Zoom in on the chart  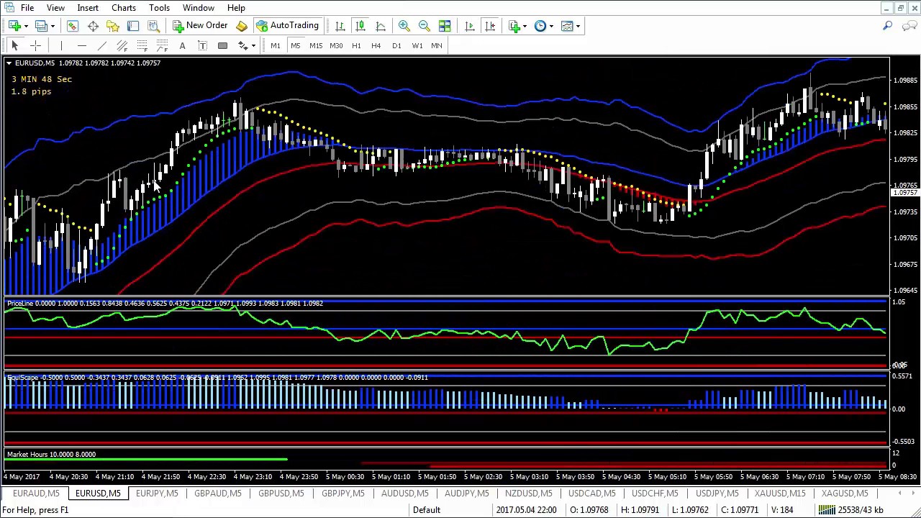coord(404,26)
